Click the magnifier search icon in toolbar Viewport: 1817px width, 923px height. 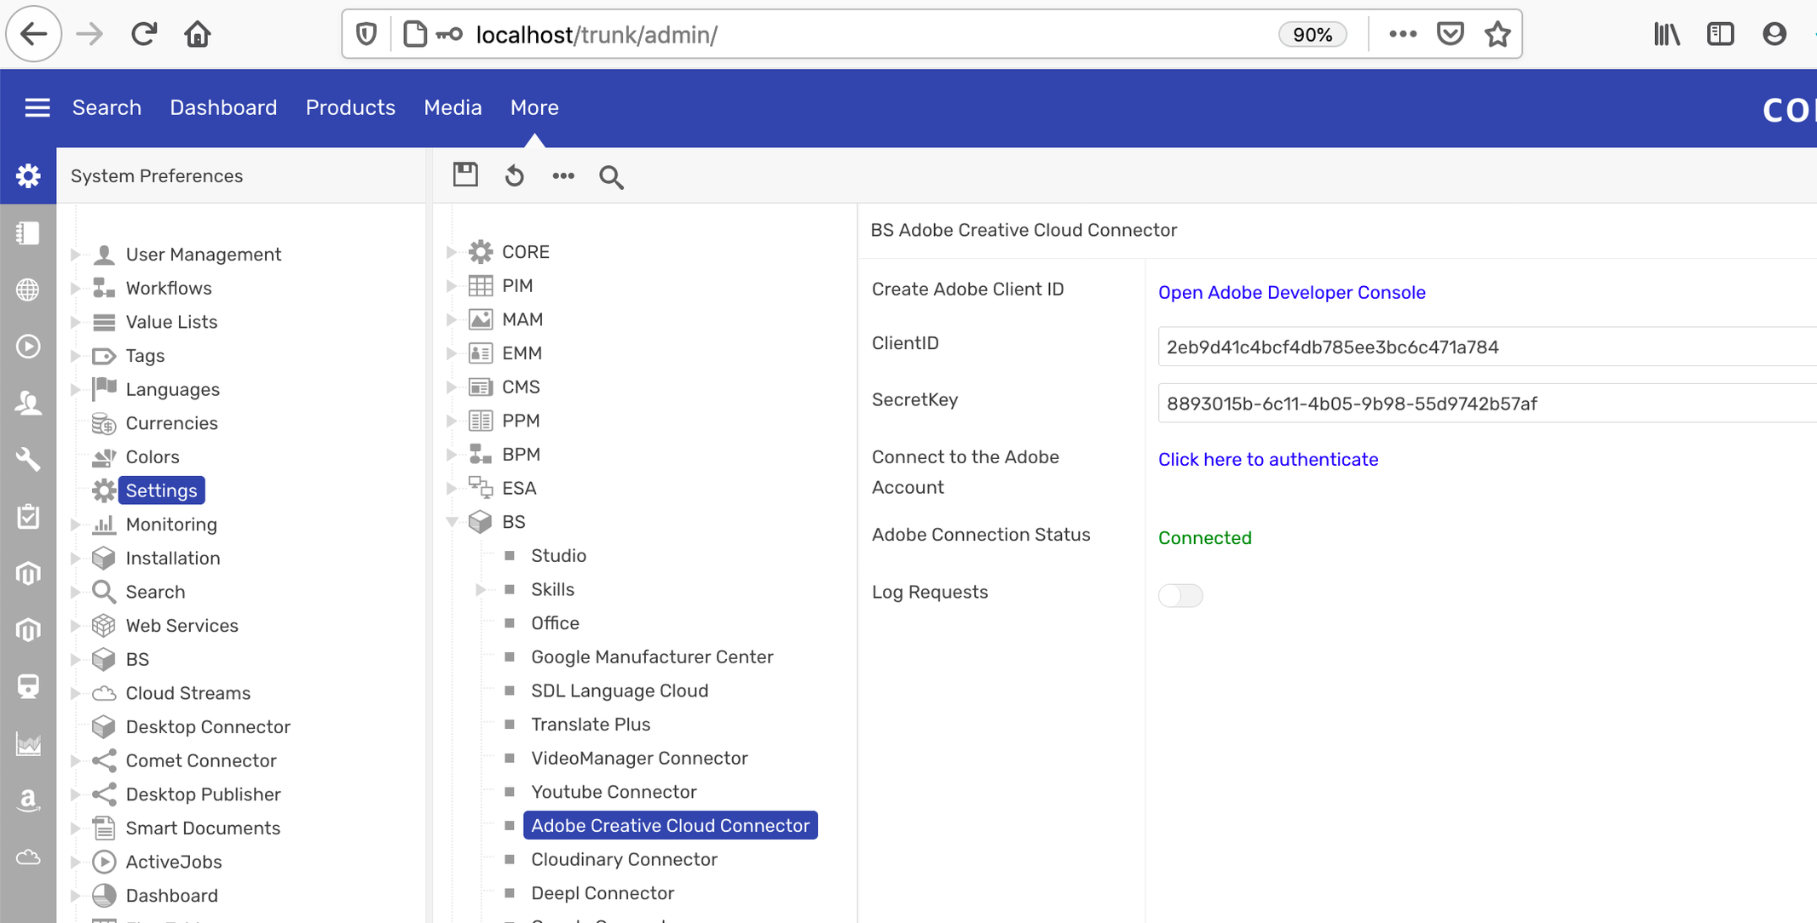(x=611, y=177)
